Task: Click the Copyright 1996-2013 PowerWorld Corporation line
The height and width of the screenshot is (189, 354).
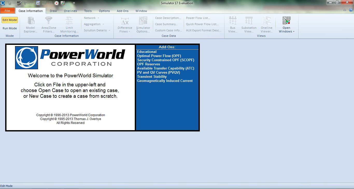Action: pyautogui.click(x=70, y=115)
